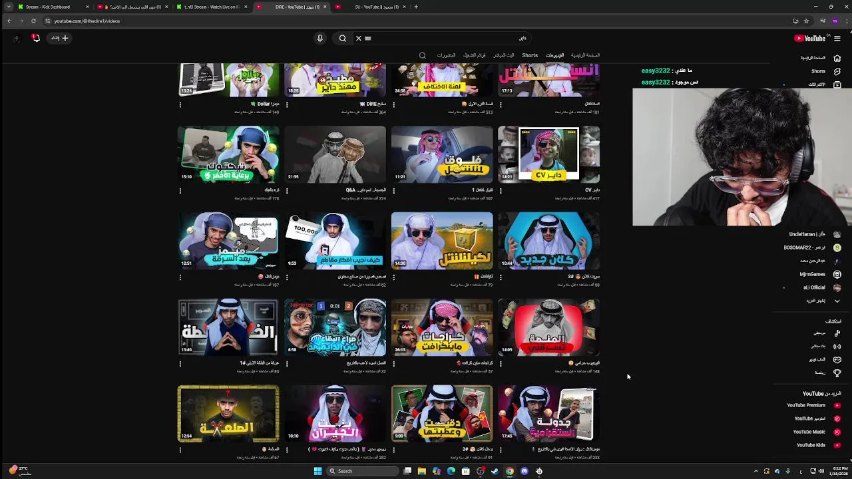Open the 15:10 duration video thumbnail
Screen dimensions: 852x479
[228, 154]
